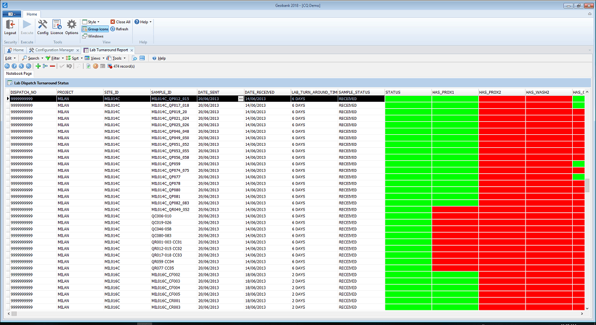This screenshot has height=325, width=596.
Task: Delete record using red minus icon
Action: [x=53, y=66]
